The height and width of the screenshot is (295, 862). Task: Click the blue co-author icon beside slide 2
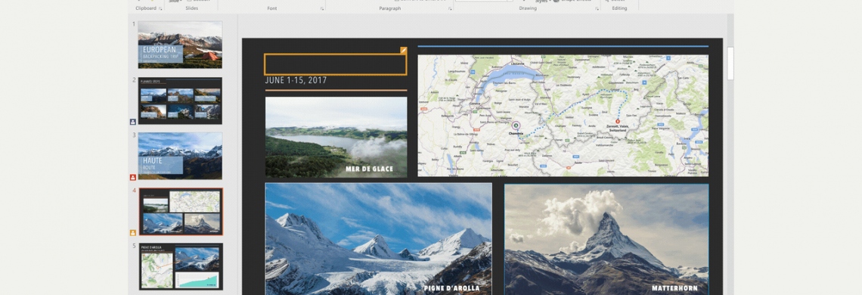pos(133,122)
